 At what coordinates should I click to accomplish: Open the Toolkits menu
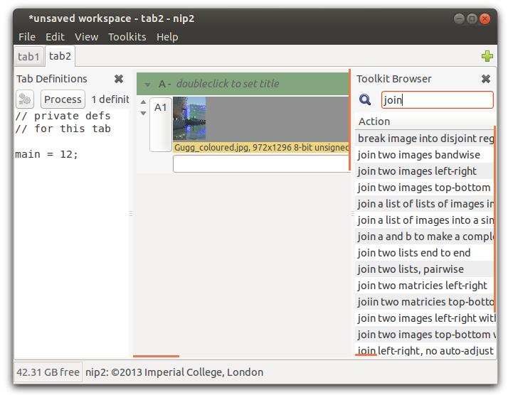[x=127, y=36]
